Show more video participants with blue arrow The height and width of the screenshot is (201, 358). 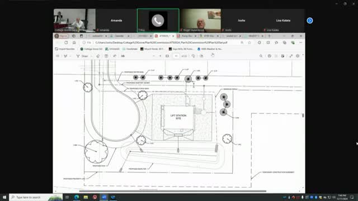pyautogui.click(x=310, y=21)
